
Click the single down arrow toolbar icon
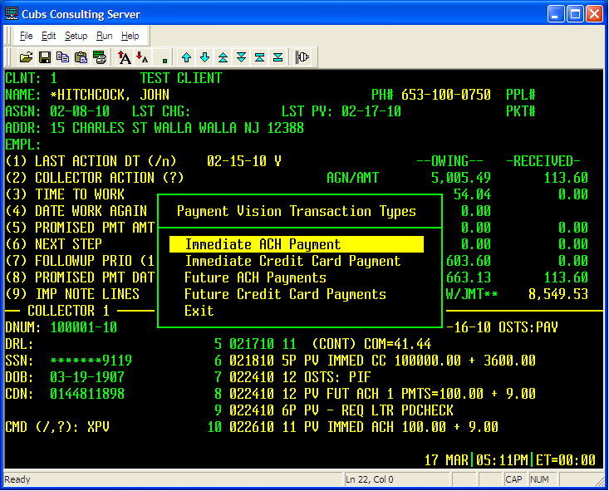point(204,57)
